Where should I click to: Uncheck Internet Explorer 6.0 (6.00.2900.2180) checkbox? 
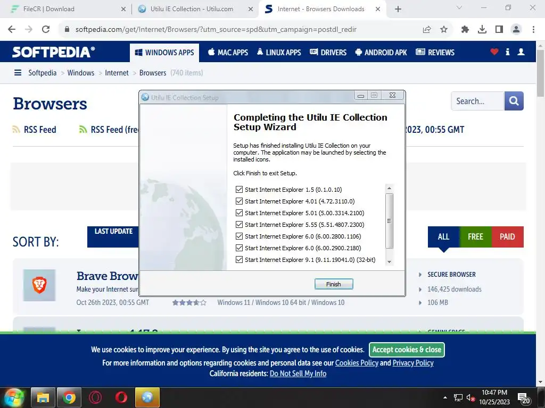point(239,248)
